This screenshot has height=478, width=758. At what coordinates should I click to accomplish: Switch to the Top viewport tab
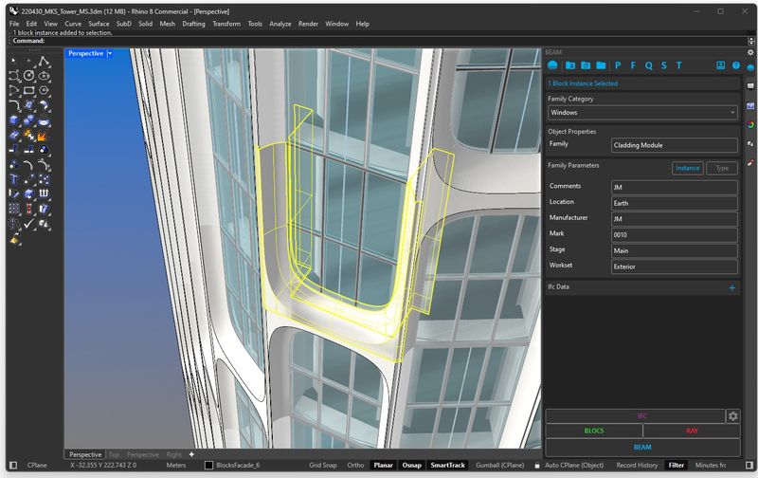[x=114, y=454]
